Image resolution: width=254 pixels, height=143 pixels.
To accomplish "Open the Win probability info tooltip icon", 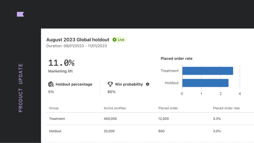I will (x=148, y=84).
